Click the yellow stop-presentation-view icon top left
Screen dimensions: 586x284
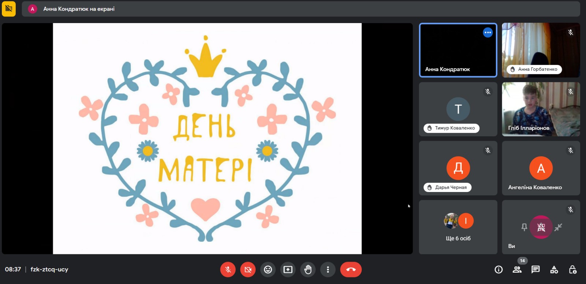9,9
